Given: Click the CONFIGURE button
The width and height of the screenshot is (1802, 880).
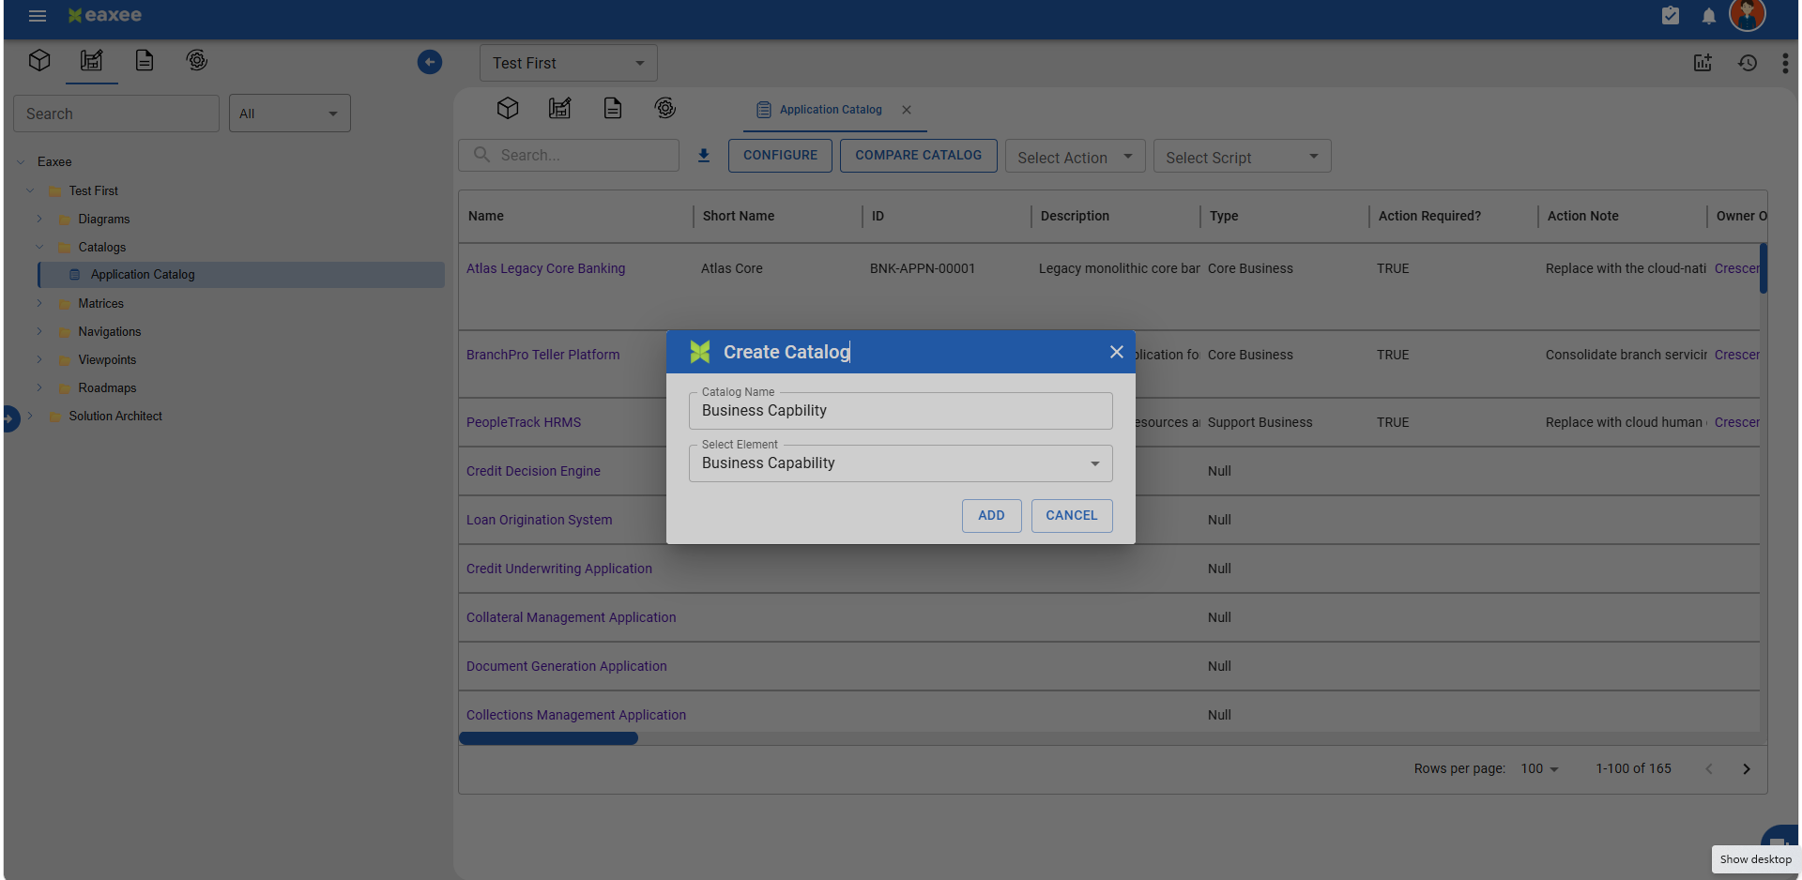Looking at the screenshot, I should point(780,156).
